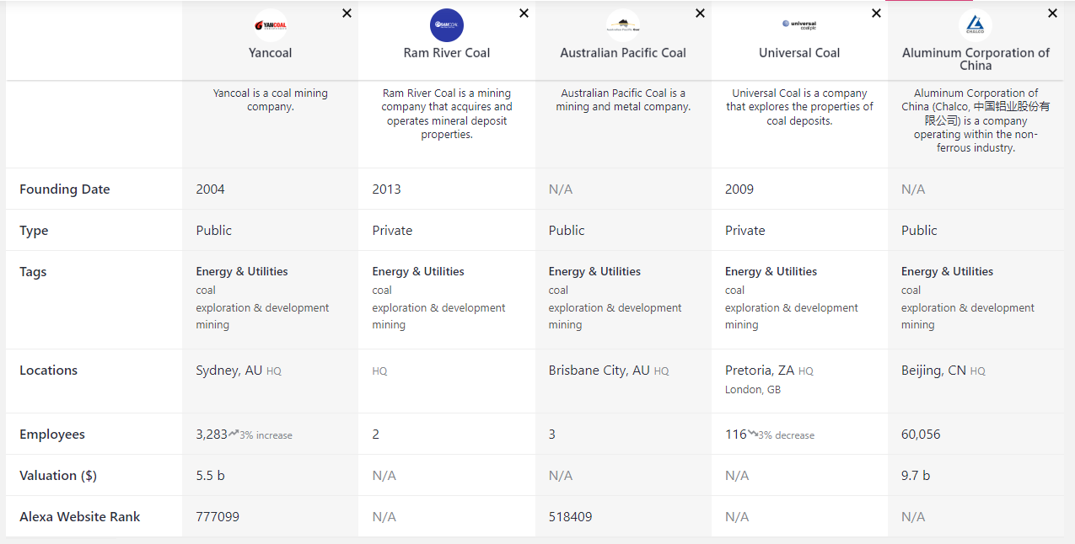The width and height of the screenshot is (1075, 544).
Task: Click the Yancoal company logo
Action: [271, 25]
